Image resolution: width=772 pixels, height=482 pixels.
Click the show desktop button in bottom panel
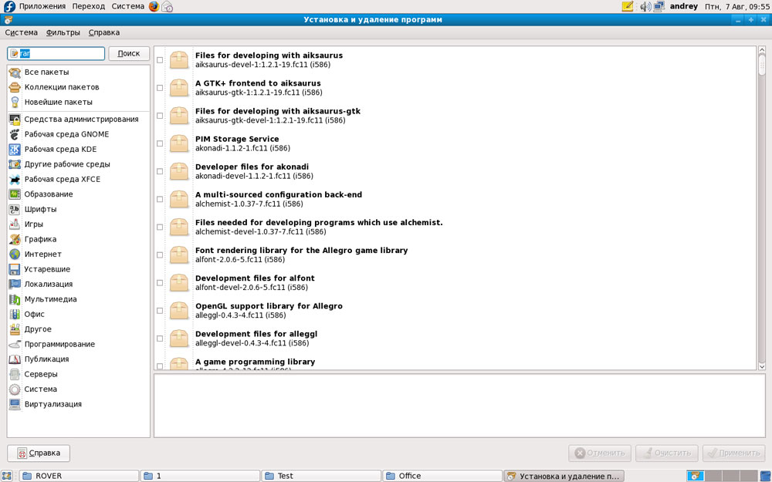coord(6,476)
